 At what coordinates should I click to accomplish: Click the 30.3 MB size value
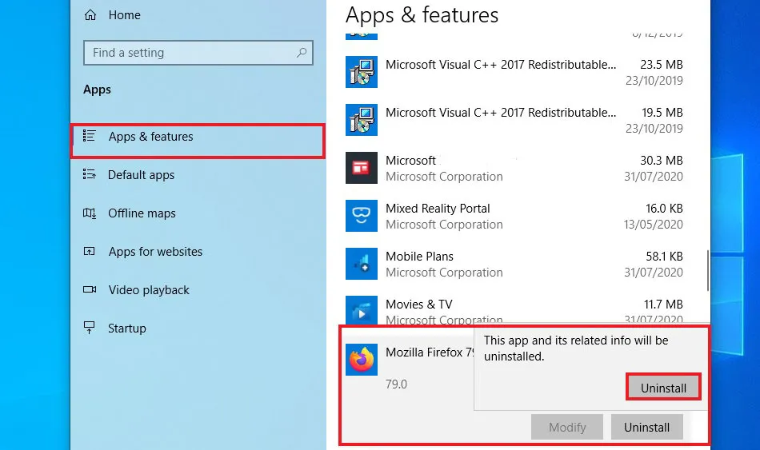pos(661,161)
